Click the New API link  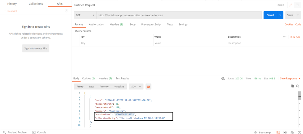11,11
